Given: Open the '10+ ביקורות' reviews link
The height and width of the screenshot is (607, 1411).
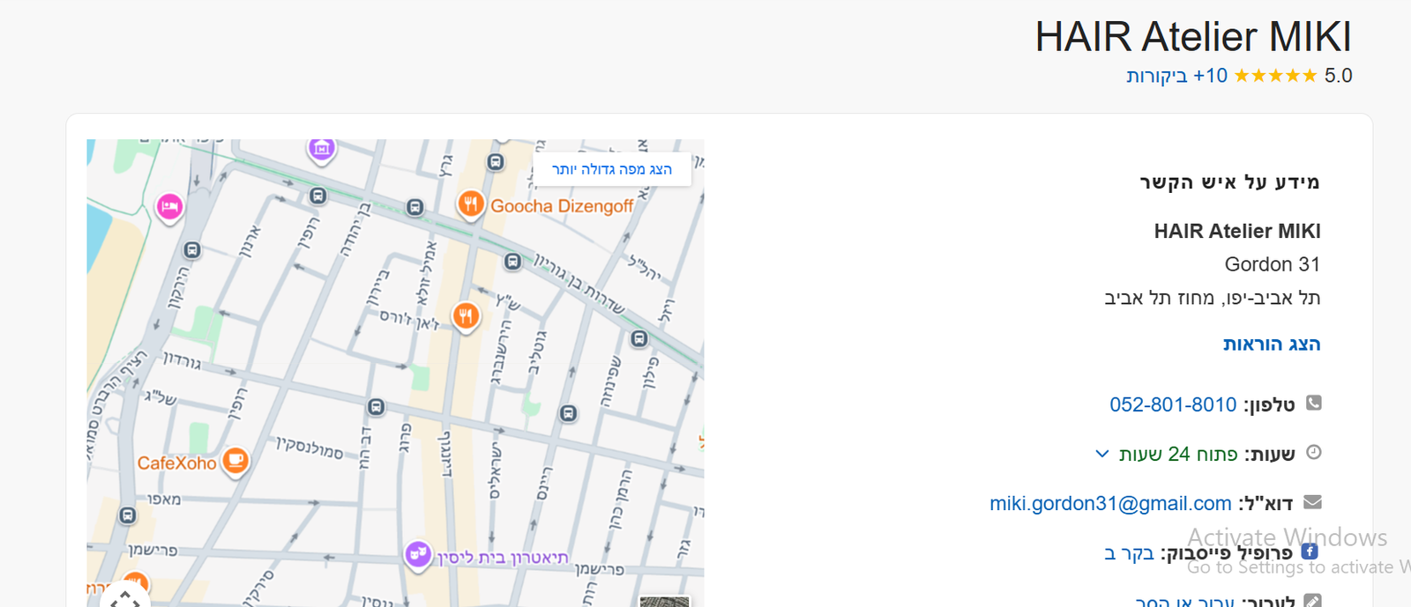Looking at the screenshot, I should click(1176, 76).
